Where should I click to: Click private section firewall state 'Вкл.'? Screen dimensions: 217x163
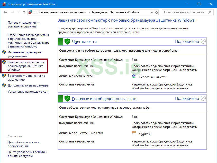click(x=134, y=60)
